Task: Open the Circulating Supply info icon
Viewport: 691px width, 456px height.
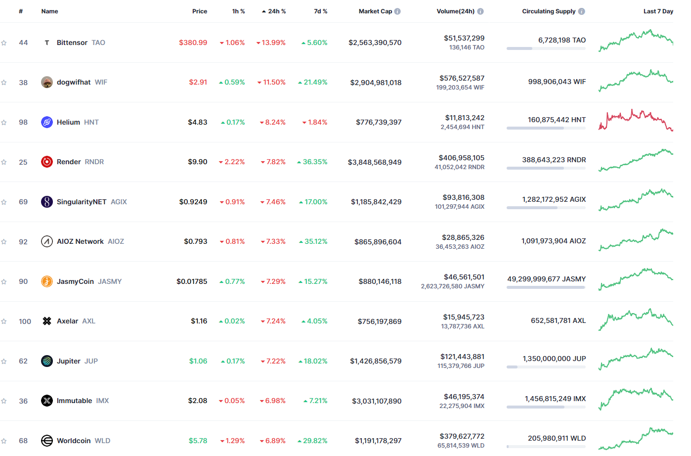Action: click(x=581, y=11)
